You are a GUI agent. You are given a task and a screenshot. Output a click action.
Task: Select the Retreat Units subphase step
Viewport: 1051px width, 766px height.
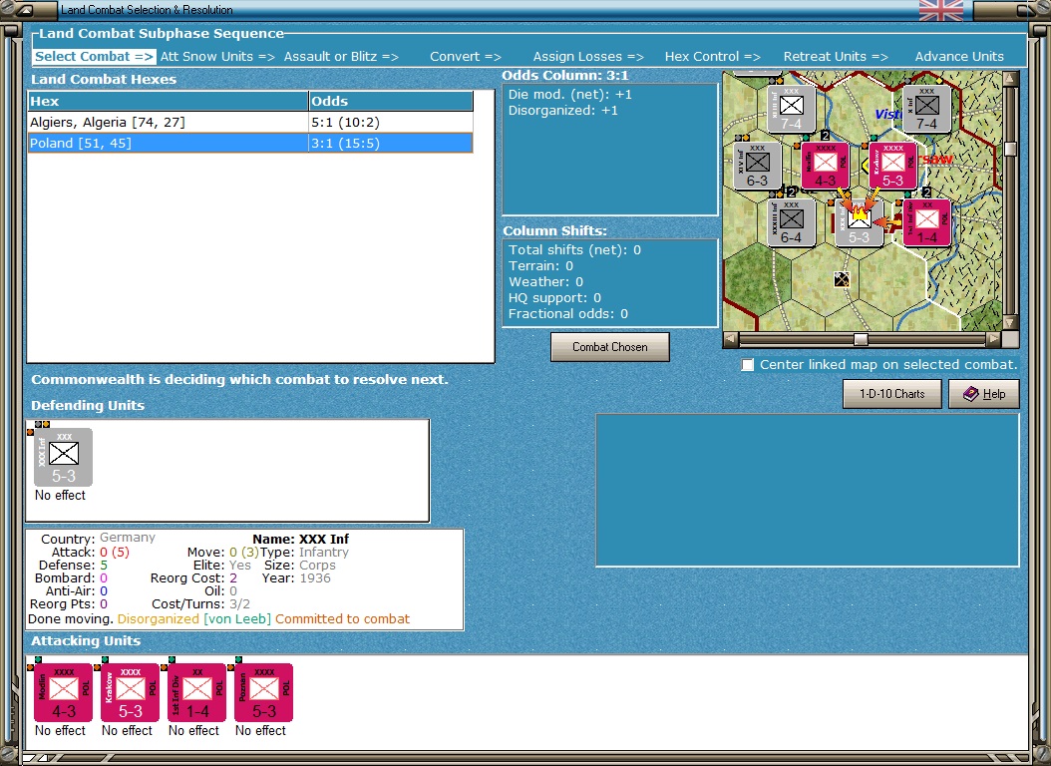(x=836, y=56)
